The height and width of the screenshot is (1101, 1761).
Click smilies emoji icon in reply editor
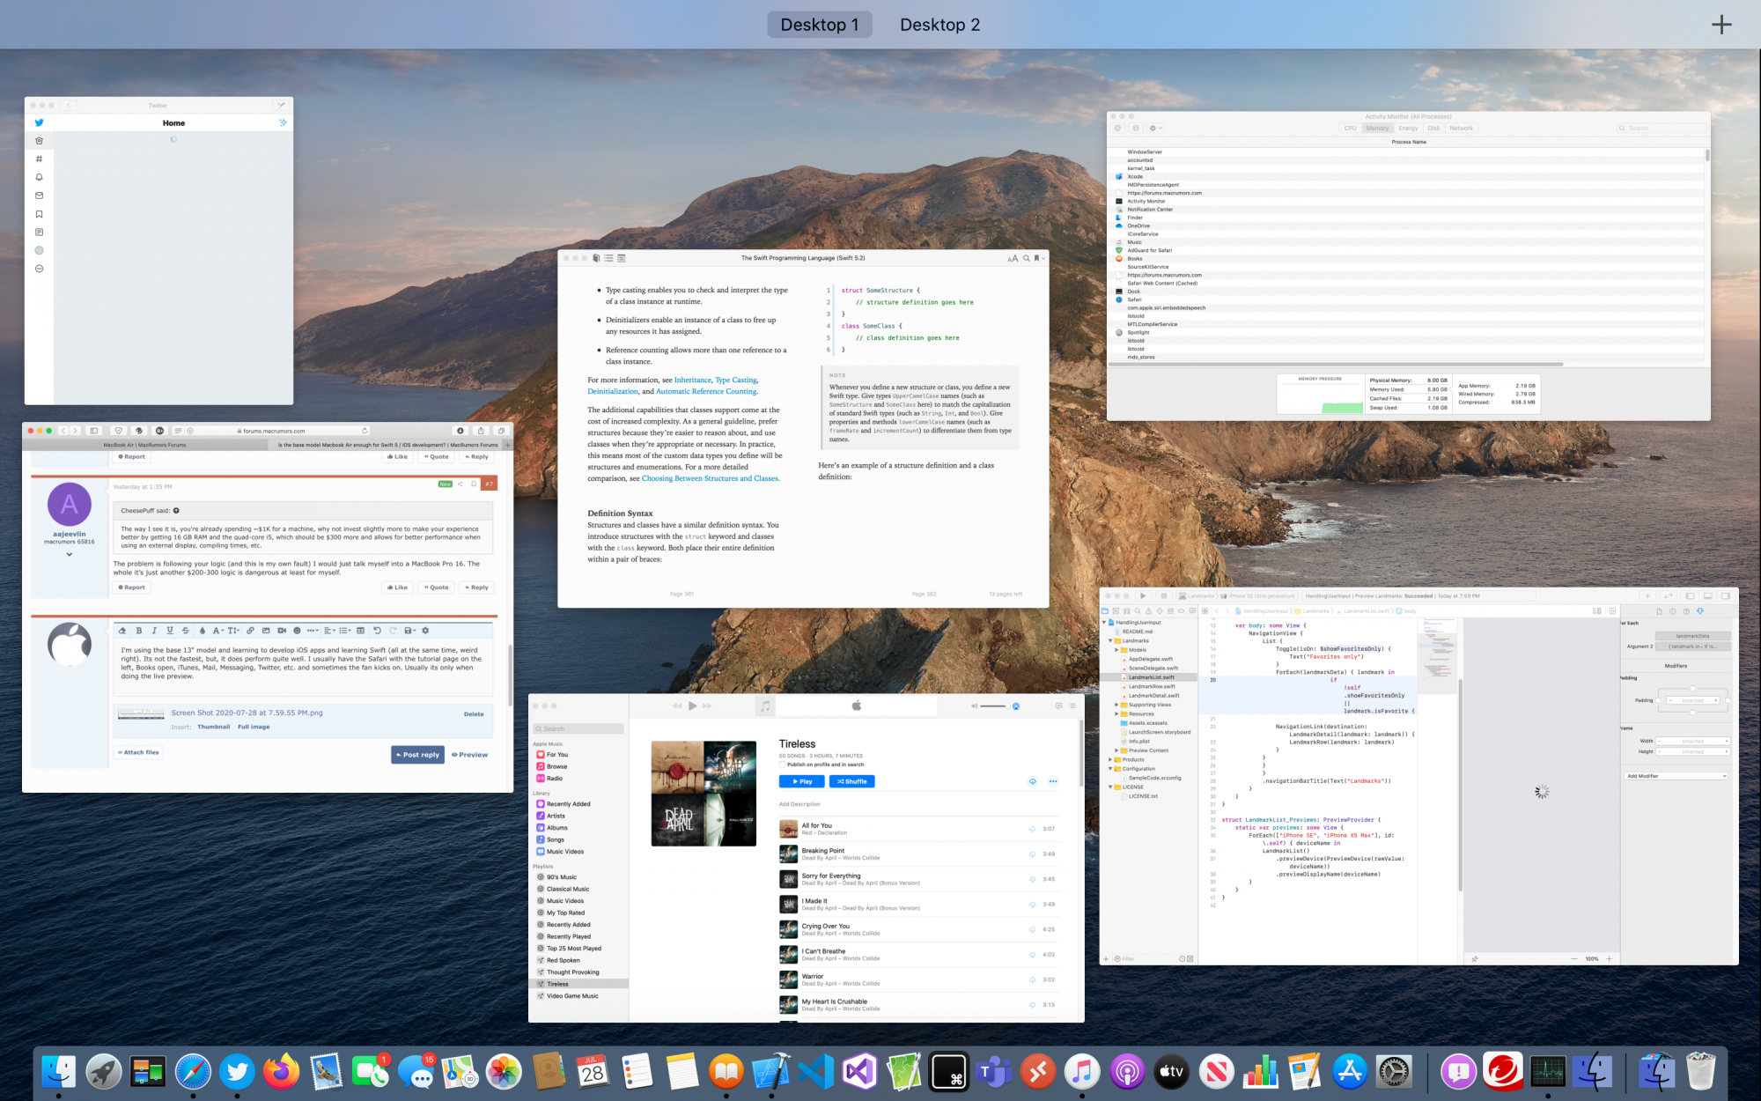pyautogui.click(x=297, y=631)
